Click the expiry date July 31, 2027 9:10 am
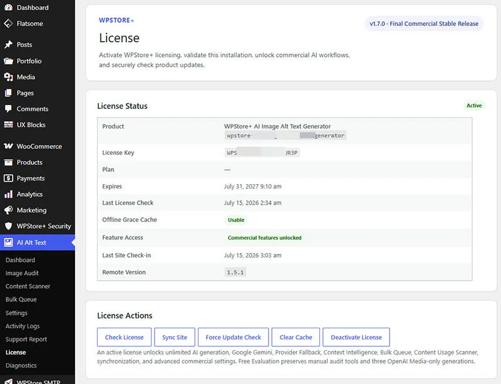 point(253,187)
